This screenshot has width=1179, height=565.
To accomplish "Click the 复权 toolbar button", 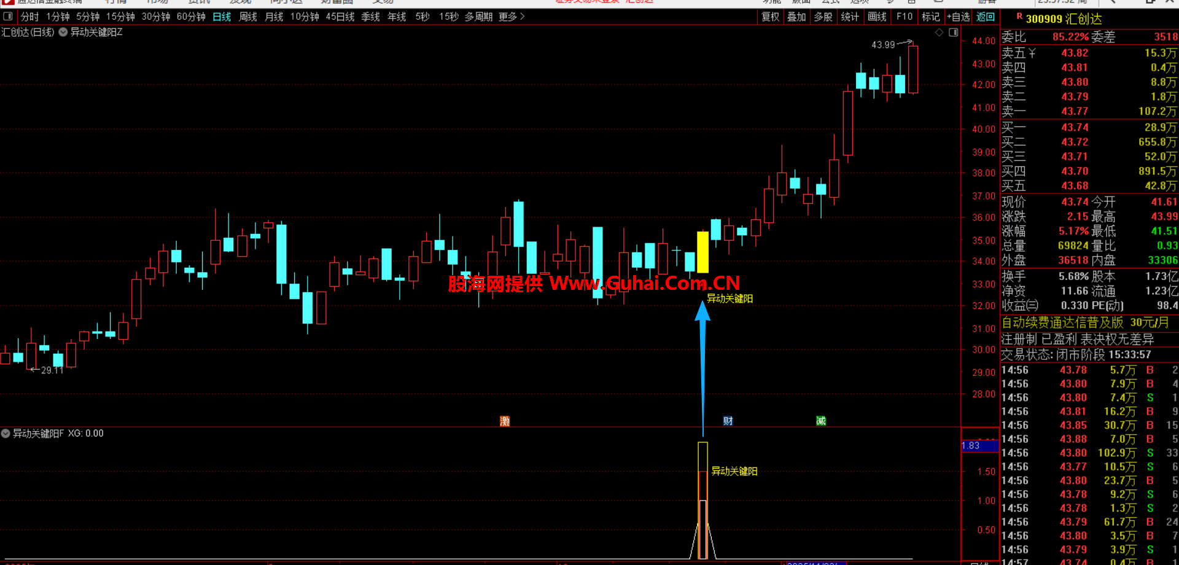I will click(770, 17).
